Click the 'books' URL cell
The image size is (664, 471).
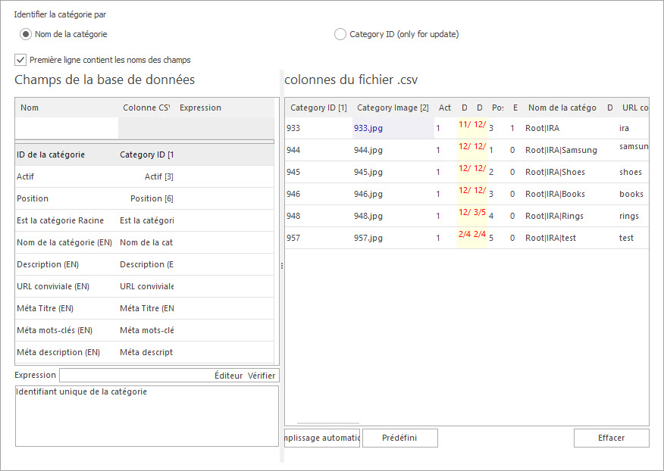click(633, 195)
